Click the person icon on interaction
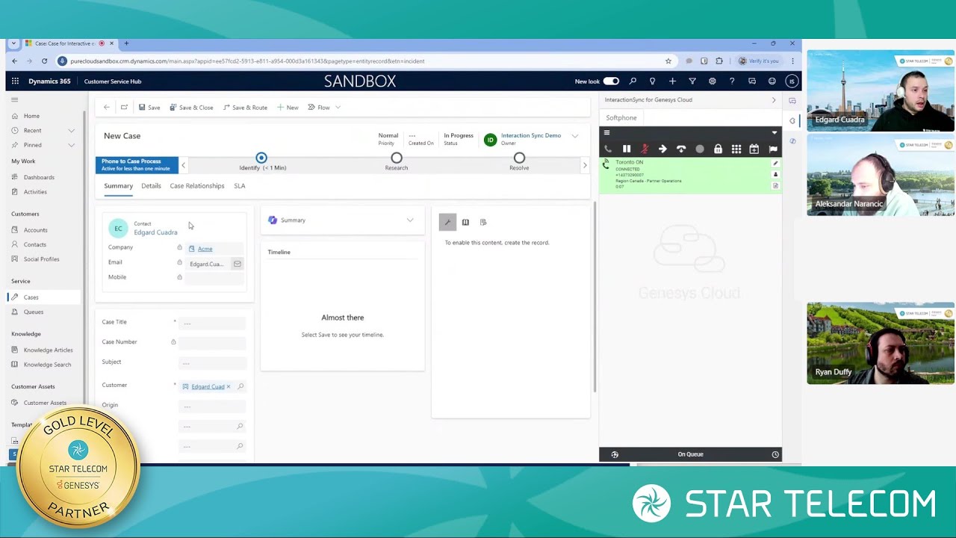956x538 pixels. [x=775, y=174]
